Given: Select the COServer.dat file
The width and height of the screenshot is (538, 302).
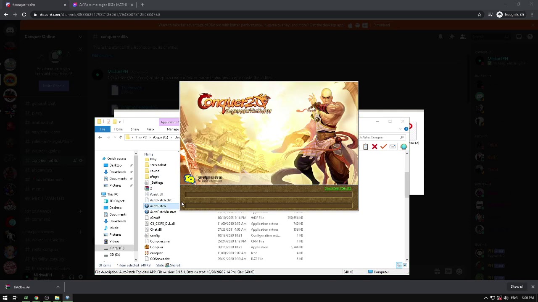Looking at the screenshot, I should (x=157, y=259).
